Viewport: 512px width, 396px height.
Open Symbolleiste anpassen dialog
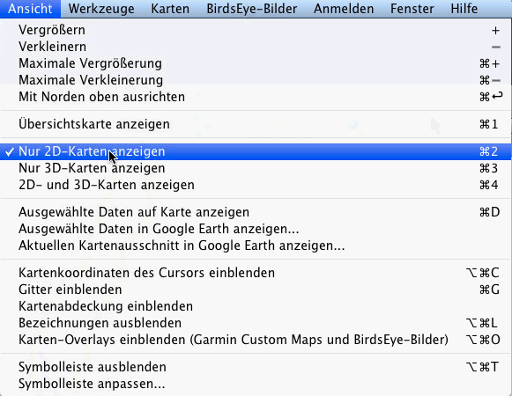[x=256, y=384]
